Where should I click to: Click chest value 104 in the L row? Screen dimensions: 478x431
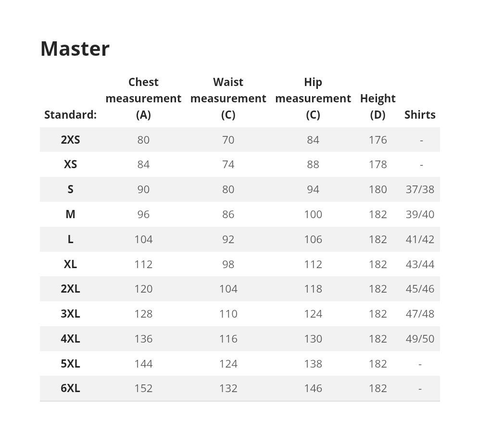(x=143, y=239)
